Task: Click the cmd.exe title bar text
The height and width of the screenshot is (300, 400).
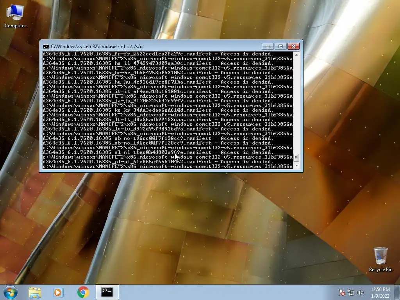Action: pos(97,46)
